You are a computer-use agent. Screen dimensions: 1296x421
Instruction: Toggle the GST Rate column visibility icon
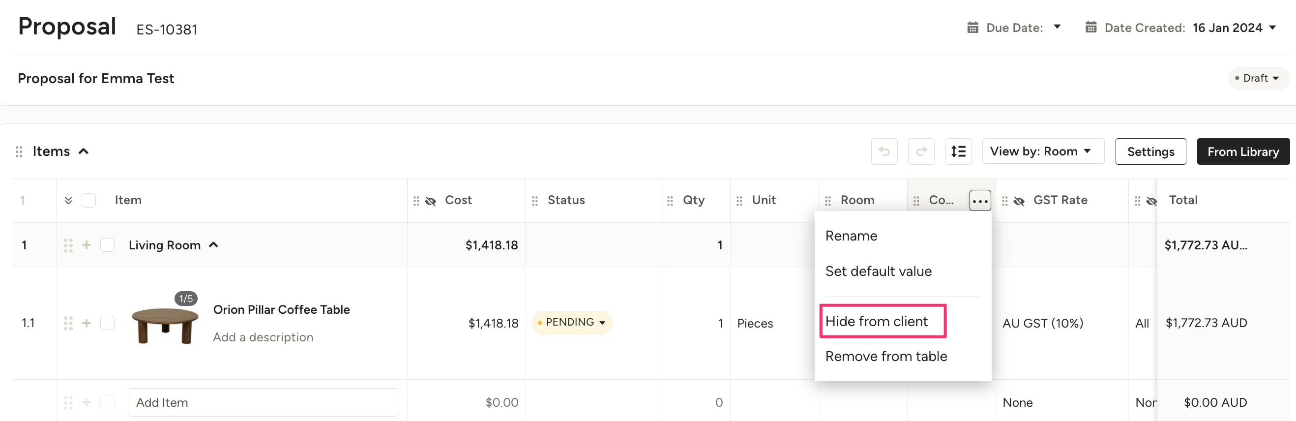[x=1019, y=201]
